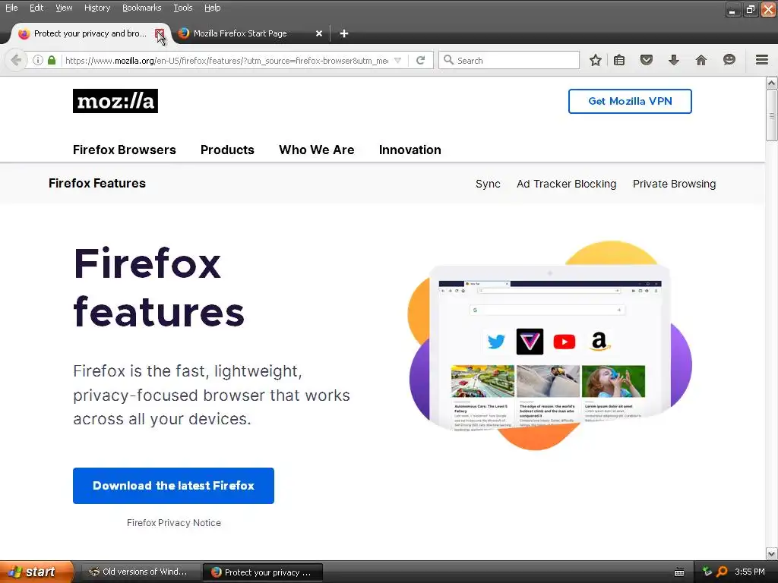Viewport: 778px width, 583px height.
Task: Click the green padlock security icon
Action: [x=52, y=61]
